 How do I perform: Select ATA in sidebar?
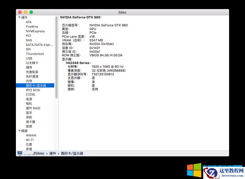pos(29,22)
